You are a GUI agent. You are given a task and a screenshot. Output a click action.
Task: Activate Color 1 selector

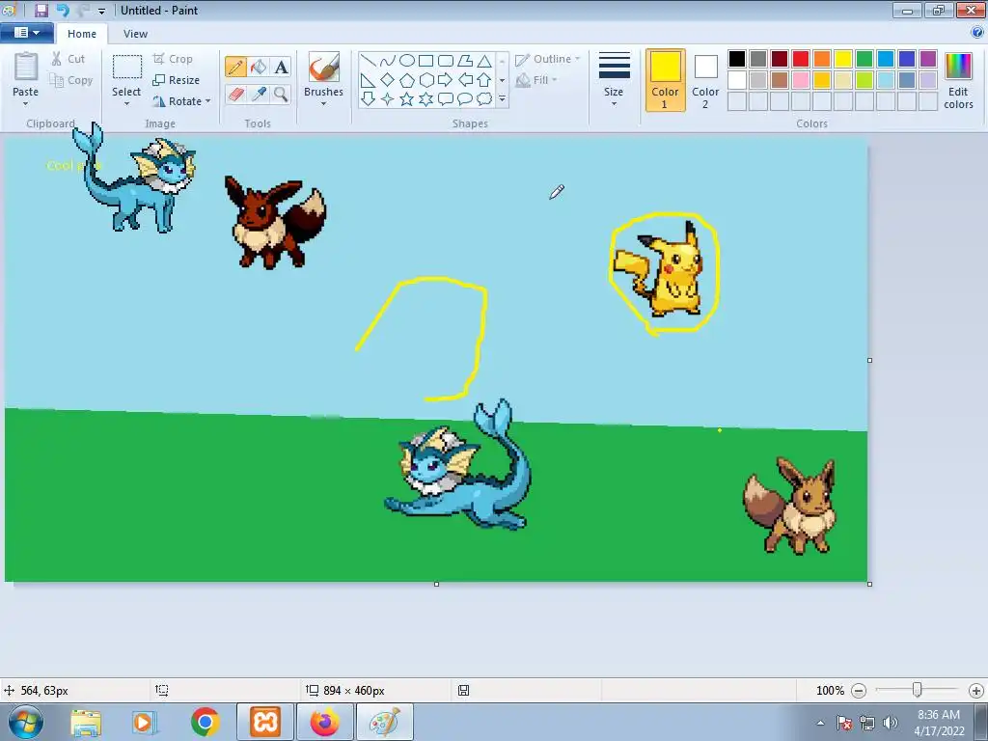[x=665, y=80]
